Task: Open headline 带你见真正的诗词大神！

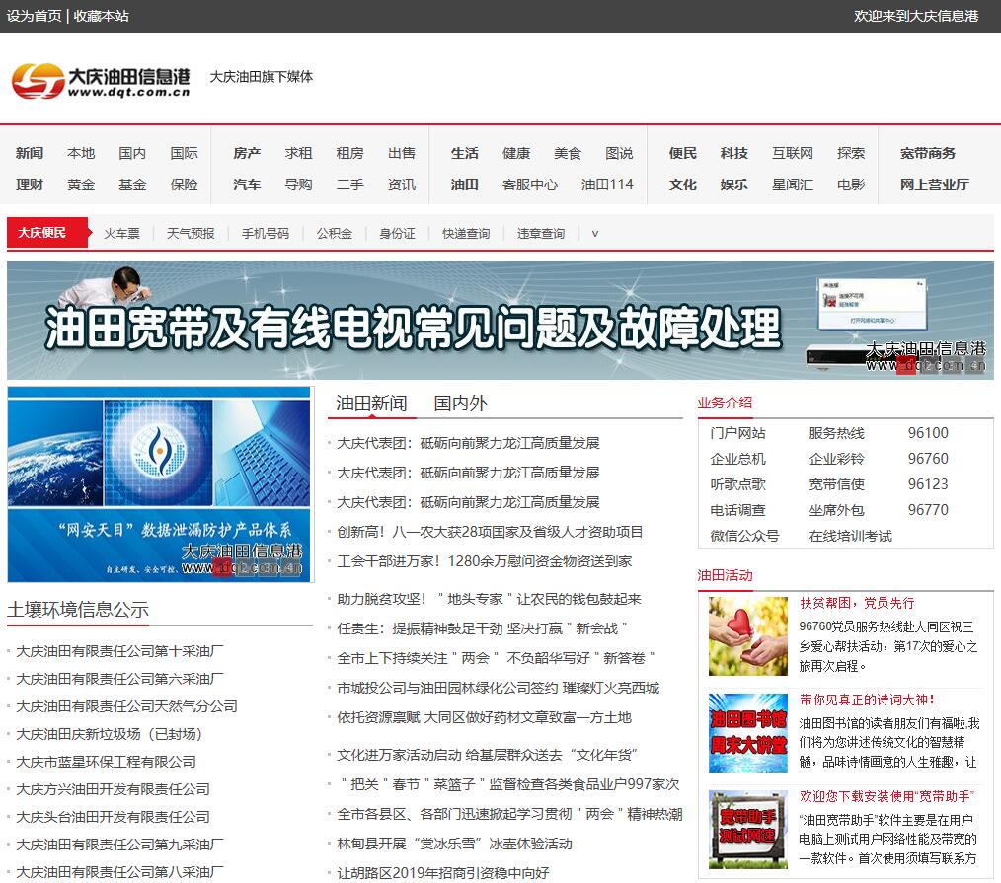Action: (x=868, y=699)
